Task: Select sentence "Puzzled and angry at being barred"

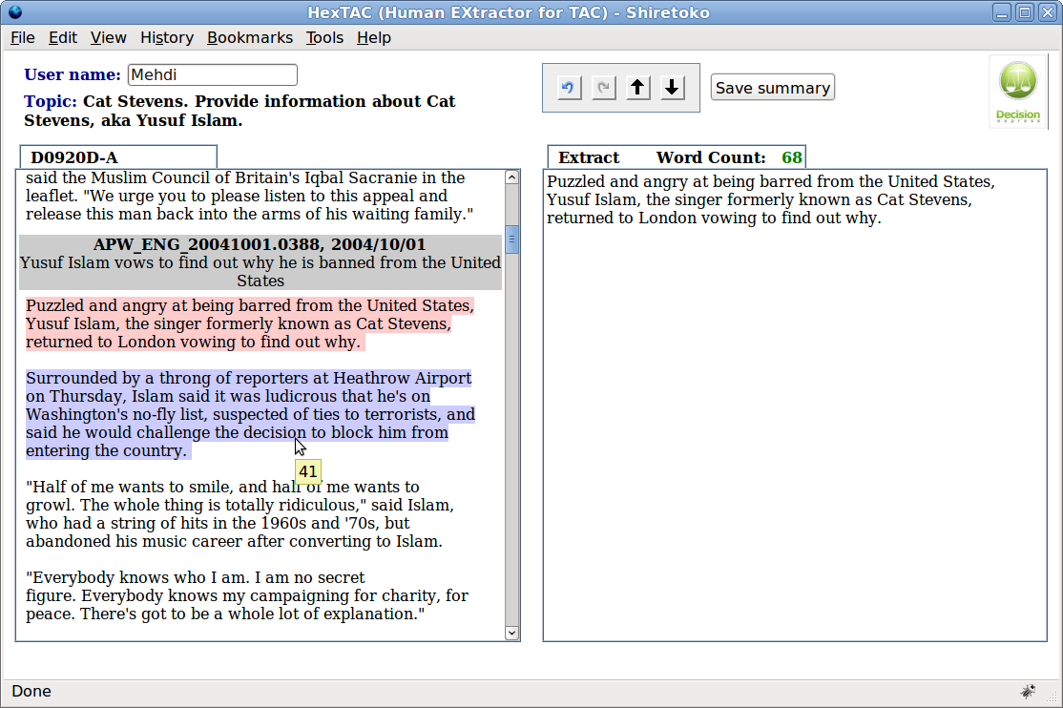Action: pyautogui.click(x=249, y=323)
